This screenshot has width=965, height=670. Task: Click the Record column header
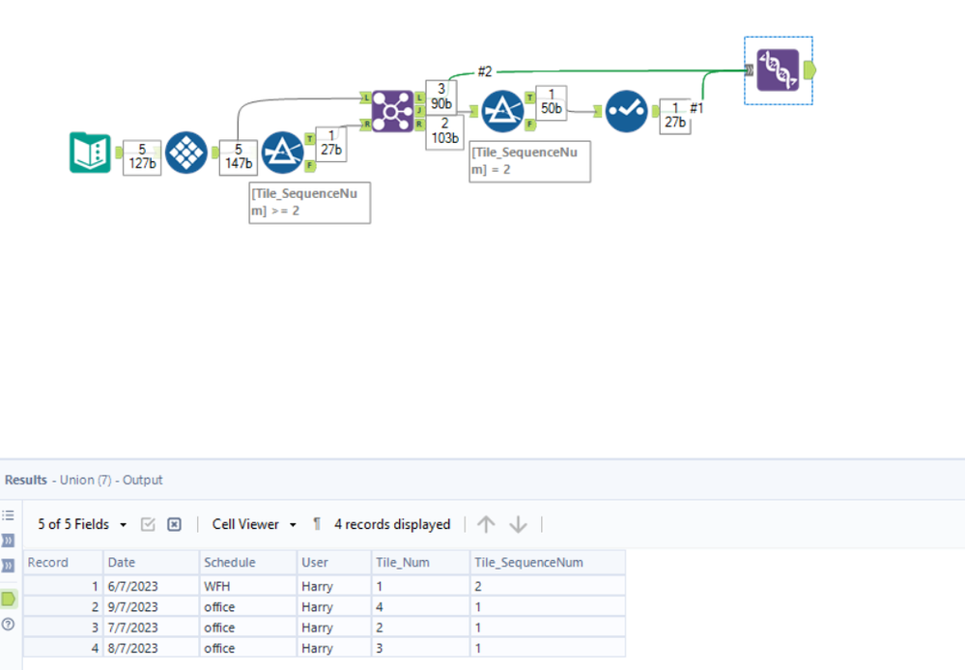click(63, 562)
